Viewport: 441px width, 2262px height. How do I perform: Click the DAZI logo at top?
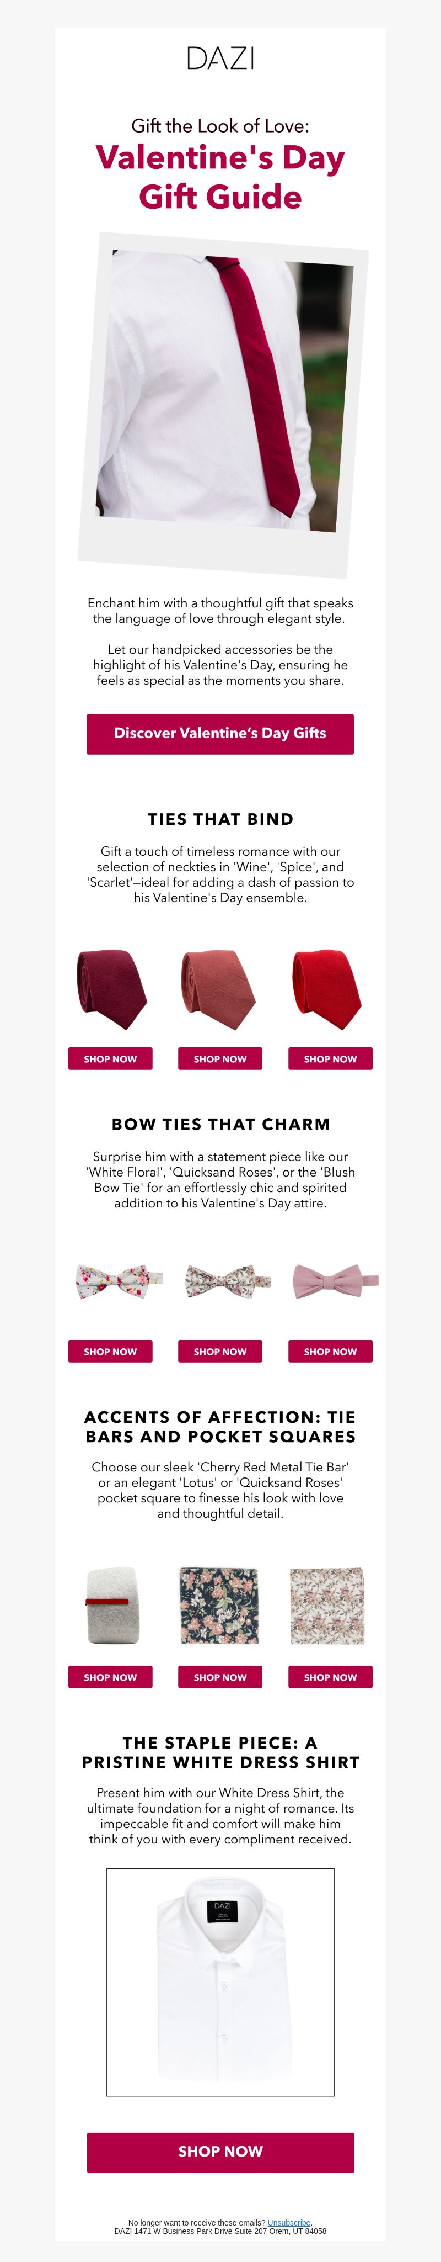click(220, 58)
